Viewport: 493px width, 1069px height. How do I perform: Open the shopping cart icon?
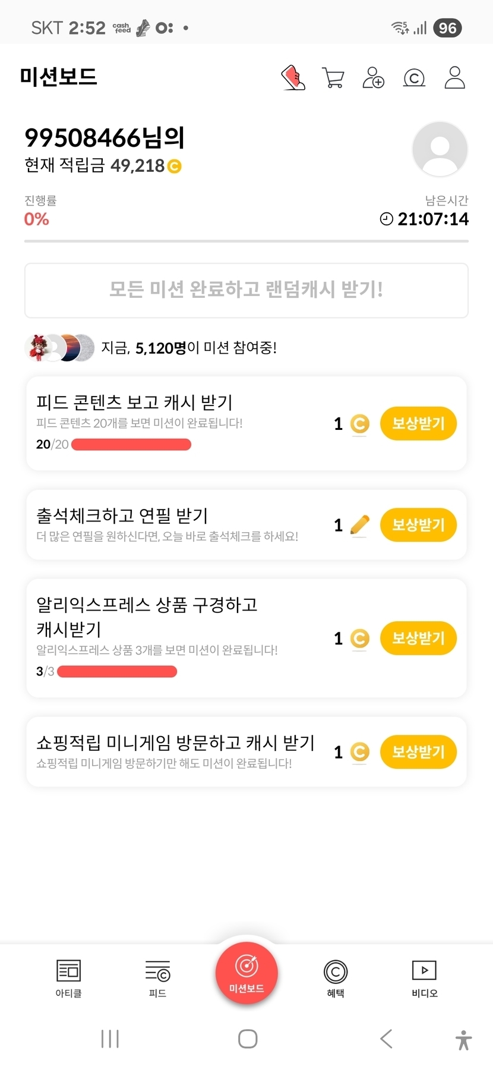pyautogui.click(x=333, y=78)
